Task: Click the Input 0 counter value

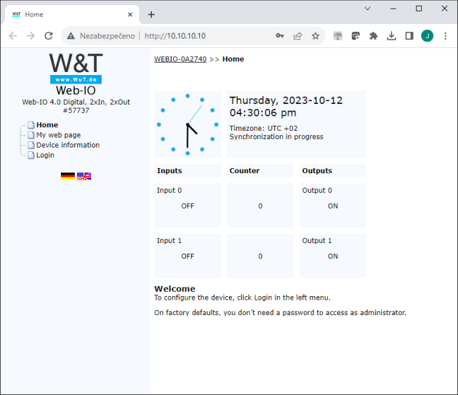Action: click(x=260, y=206)
